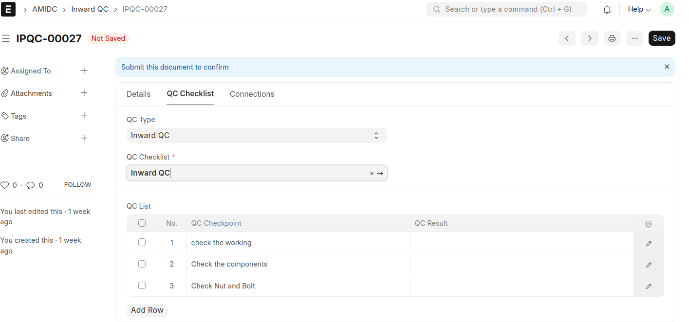The height and width of the screenshot is (322, 689).
Task: Click the print document icon
Action: 612,38
